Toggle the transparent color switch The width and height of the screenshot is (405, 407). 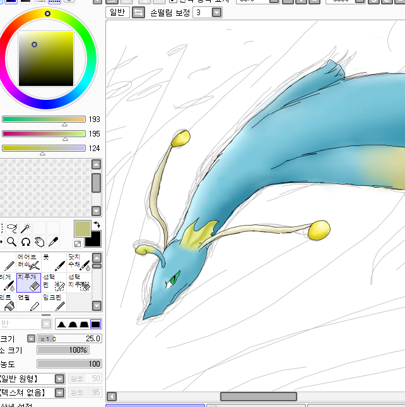click(78, 243)
